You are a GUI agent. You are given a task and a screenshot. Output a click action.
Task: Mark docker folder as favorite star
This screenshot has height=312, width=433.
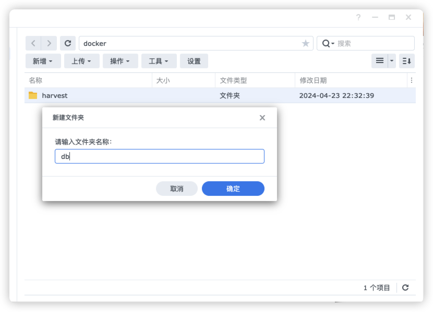[x=305, y=43]
